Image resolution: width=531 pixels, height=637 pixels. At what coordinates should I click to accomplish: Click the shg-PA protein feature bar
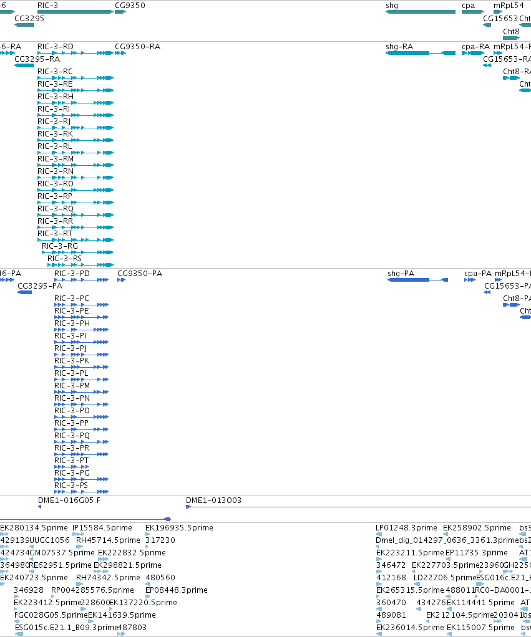click(x=417, y=280)
